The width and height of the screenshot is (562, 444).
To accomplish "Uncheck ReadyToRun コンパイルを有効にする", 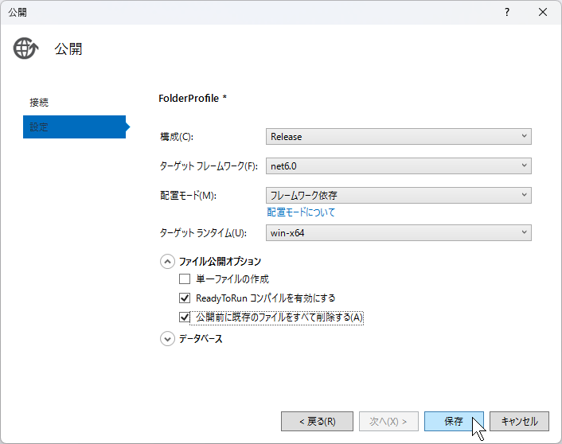I will pos(185,298).
